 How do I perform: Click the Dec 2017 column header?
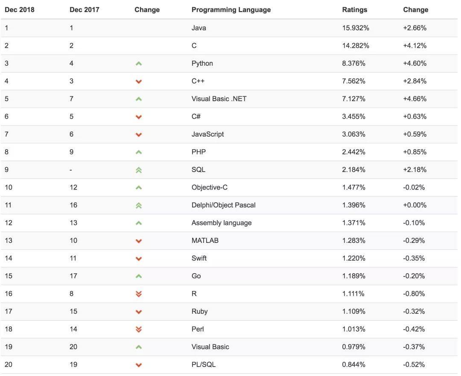(x=85, y=10)
